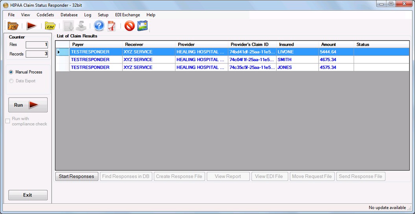Viewport: 415px width, 214px height.
Task: Open the 276 request folder icon
Action: point(13,26)
